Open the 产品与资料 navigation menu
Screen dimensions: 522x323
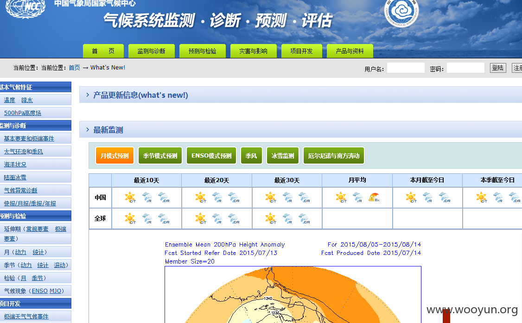[x=350, y=51]
